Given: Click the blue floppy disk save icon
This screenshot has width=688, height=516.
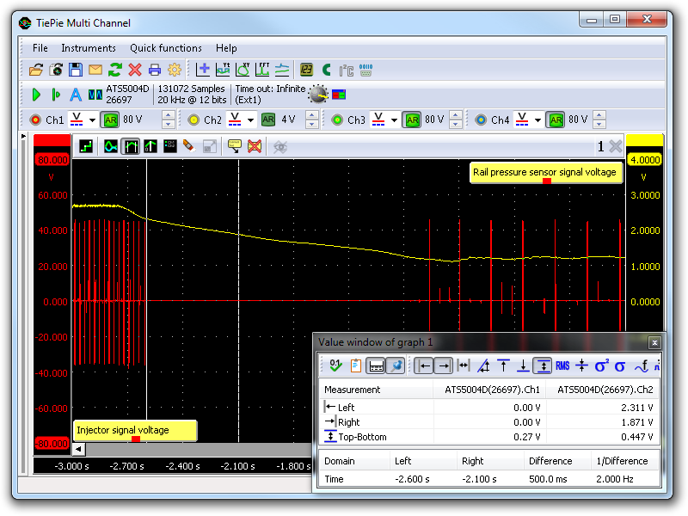Looking at the screenshot, I should coord(76,70).
